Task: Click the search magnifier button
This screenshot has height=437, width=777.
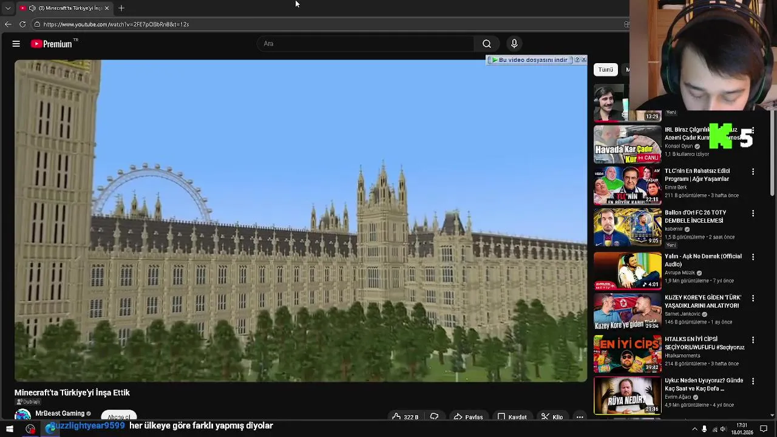Action: coord(487,44)
